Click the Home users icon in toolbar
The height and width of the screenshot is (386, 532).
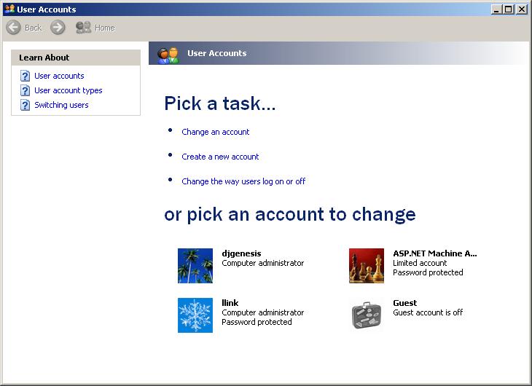[x=83, y=28]
